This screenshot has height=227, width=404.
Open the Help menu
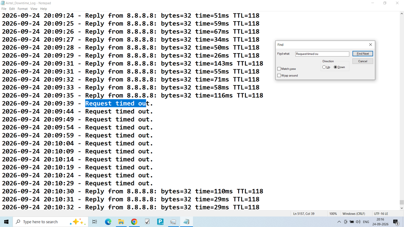coord(44,9)
